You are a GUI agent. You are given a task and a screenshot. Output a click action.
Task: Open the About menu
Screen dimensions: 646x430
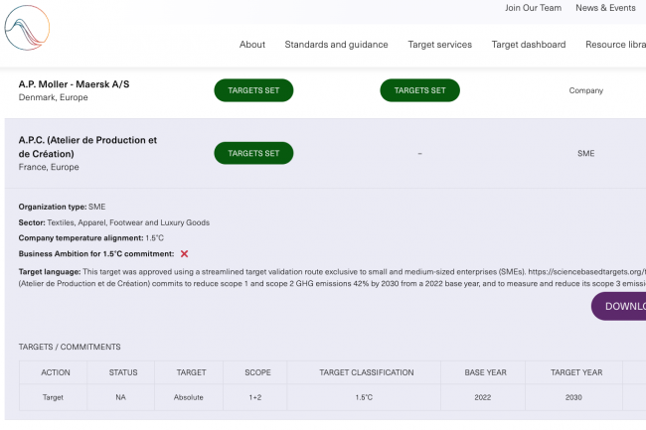[x=252, y=45]
